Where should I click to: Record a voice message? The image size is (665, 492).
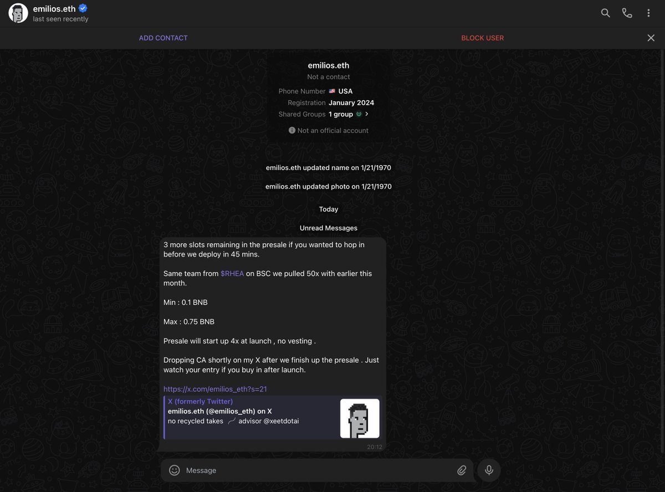[x=488, y=470]
